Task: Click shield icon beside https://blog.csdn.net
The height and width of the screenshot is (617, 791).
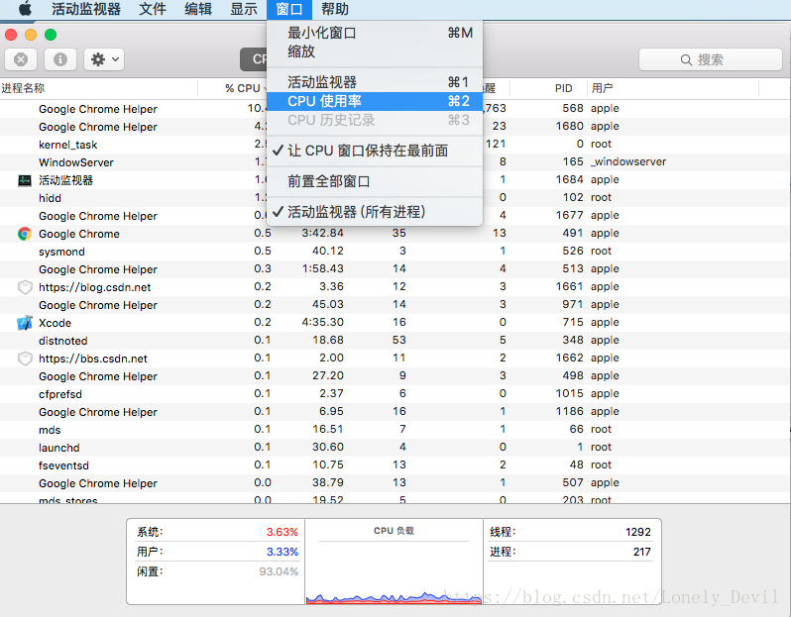Action: click(x=25, y=287)
